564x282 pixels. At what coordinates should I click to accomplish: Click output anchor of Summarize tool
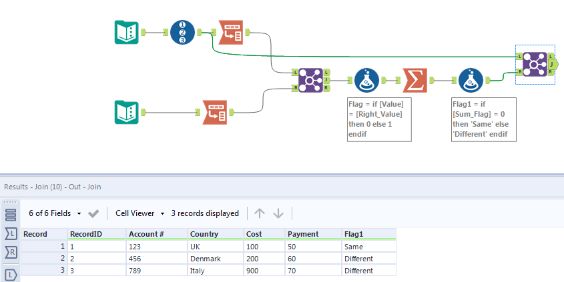point(432,80)
